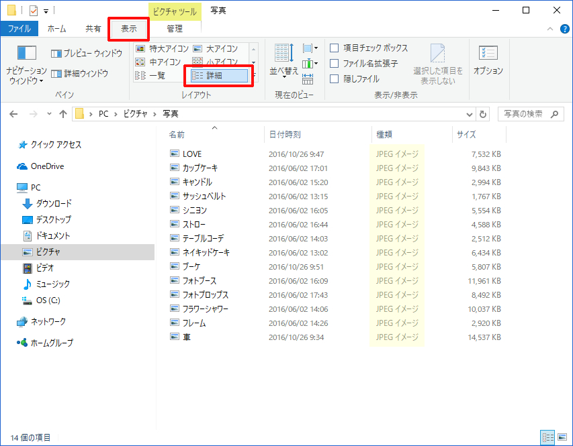
Task: Sort by the サイズ column header
Action: (479, 134)
